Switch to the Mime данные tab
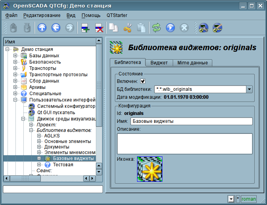Screen dimensions: 267x205 [x=192, y=63]
